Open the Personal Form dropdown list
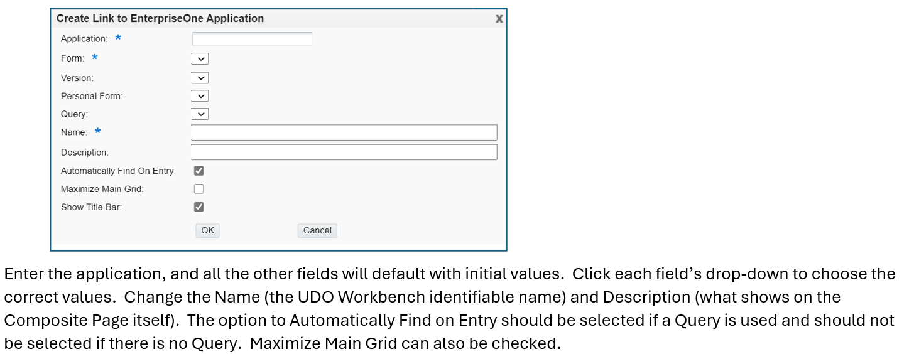The width and height of the screenshot is (914, 354). click(200, 97)
